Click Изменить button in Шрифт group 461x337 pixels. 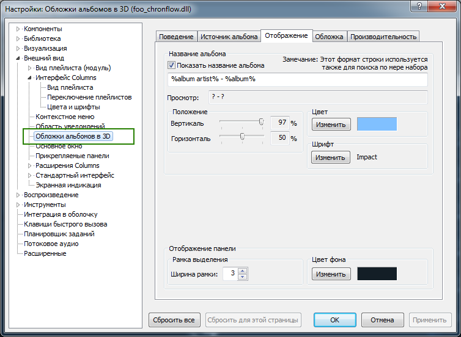(331, 158)
